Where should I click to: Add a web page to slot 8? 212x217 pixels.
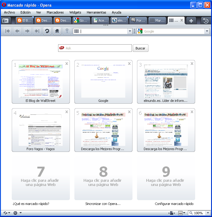pyautogui.click(x=103, y=178)
